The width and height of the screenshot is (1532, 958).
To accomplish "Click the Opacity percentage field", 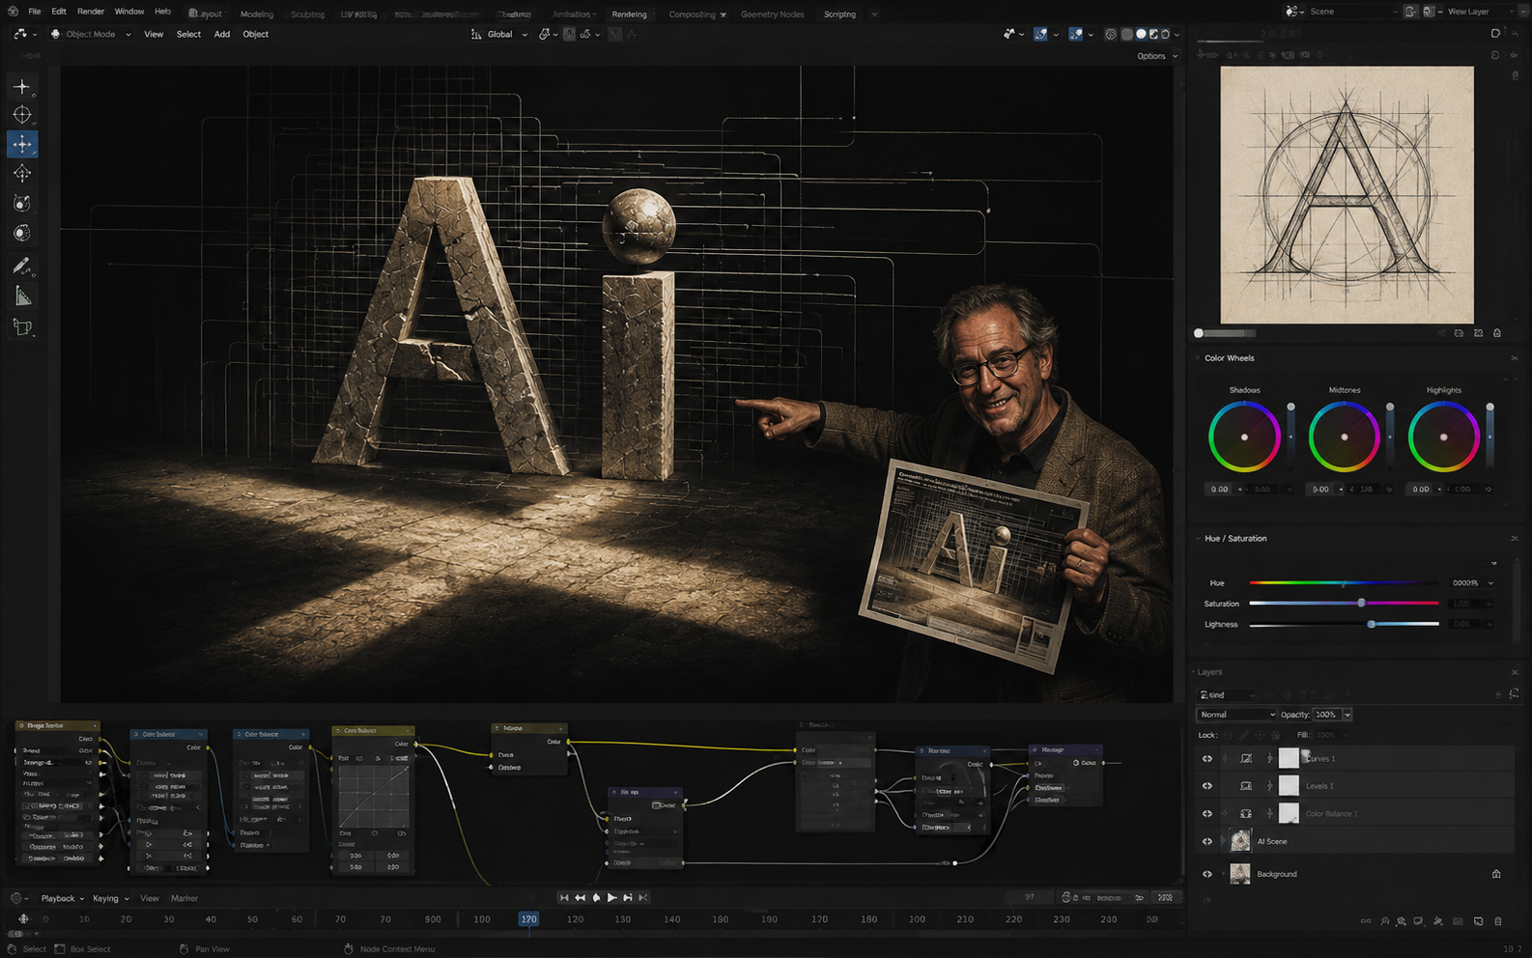I will pyautogui.click(x=1327, y=715).
